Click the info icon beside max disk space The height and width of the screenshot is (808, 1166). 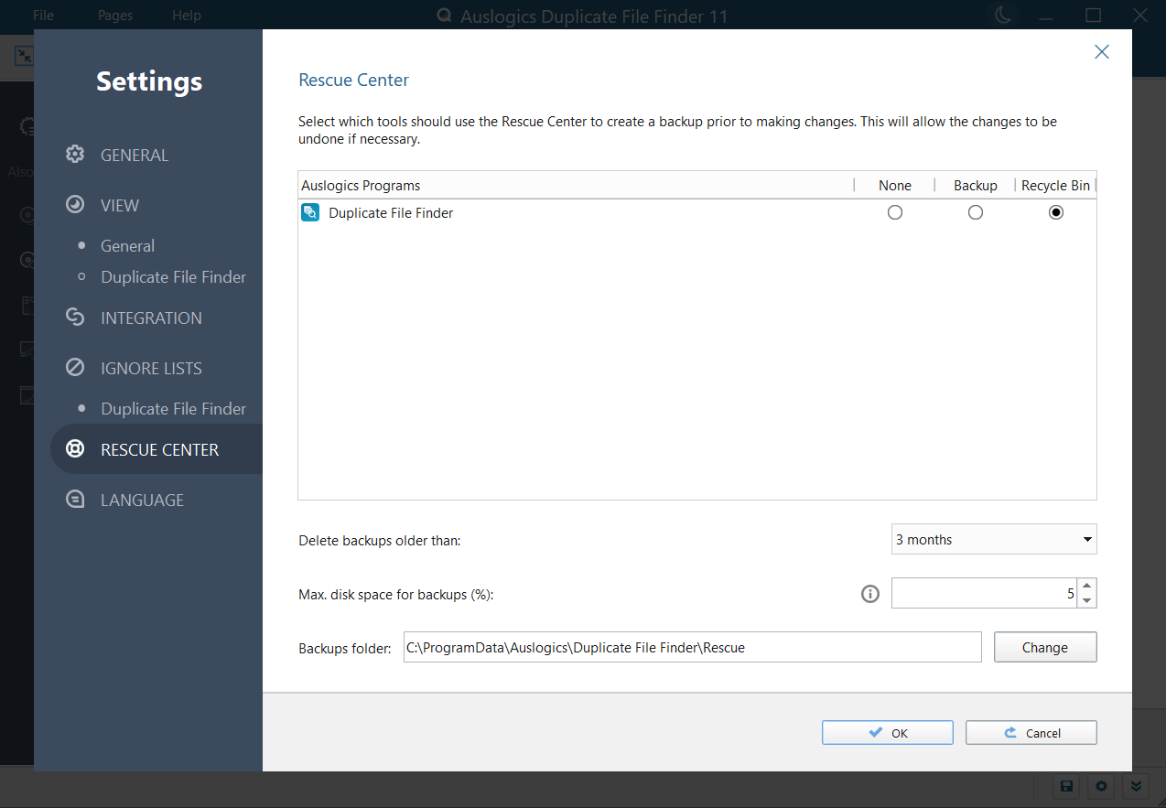coord(870,594)
